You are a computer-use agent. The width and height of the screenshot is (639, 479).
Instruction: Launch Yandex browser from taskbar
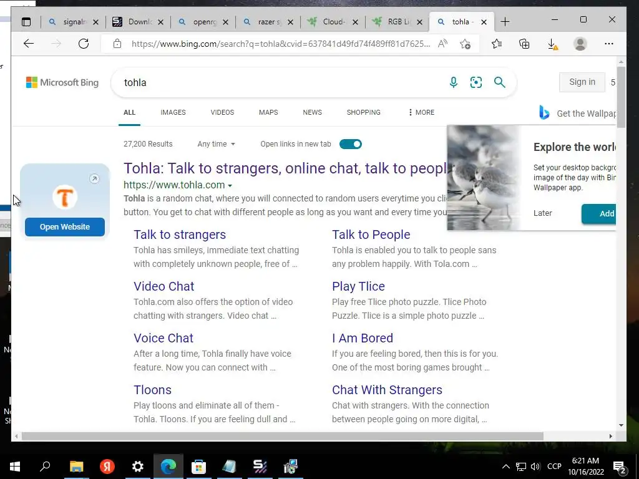point(107,467)
